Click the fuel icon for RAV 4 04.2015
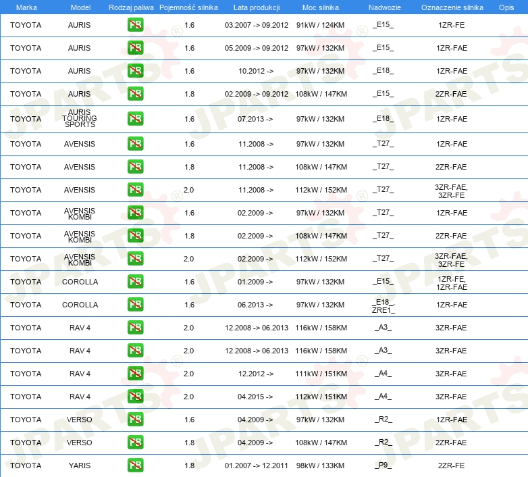Viewport: 528px width, 477px height. point(135,396)
